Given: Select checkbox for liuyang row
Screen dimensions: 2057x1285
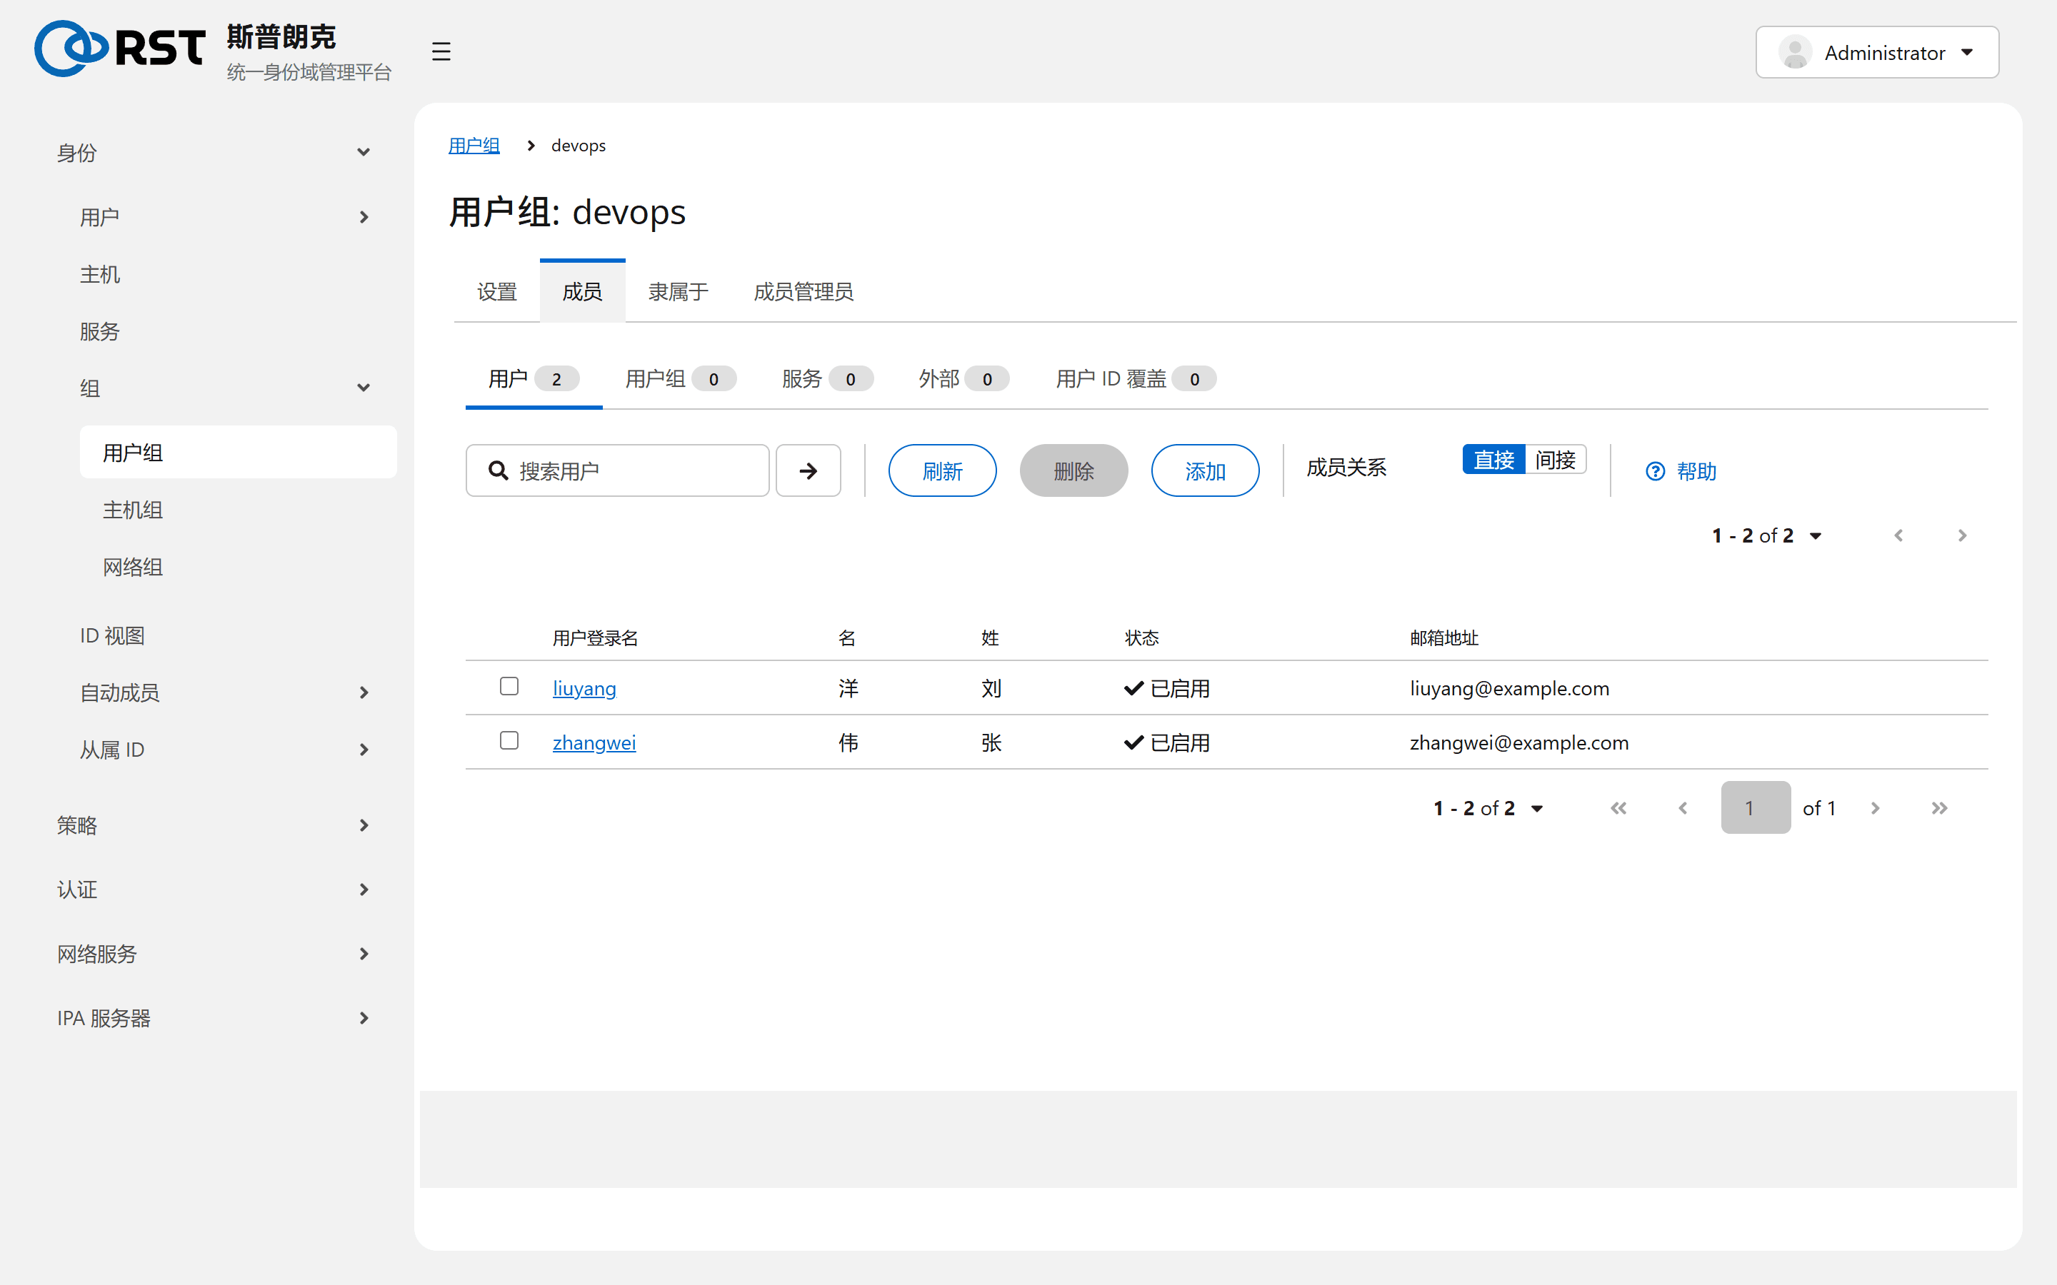Looking at the screenshot, I should (509, 686).
